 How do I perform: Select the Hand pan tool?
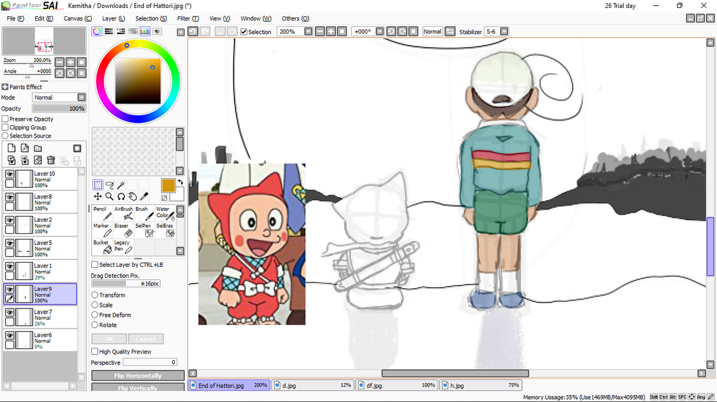tap(133, 196)
